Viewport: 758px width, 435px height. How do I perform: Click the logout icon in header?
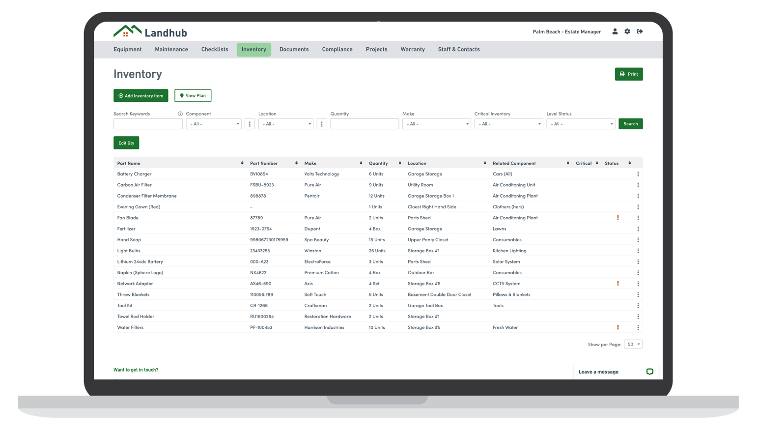click(x=640, y=31)
